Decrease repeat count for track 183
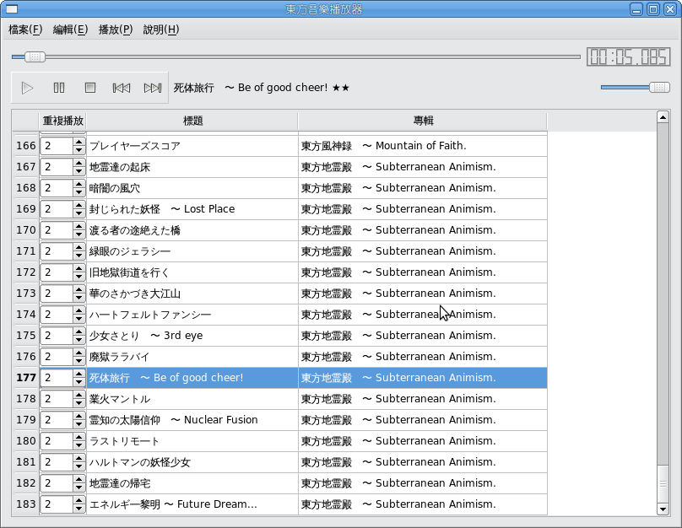The image size is (682, 528). 79,508
